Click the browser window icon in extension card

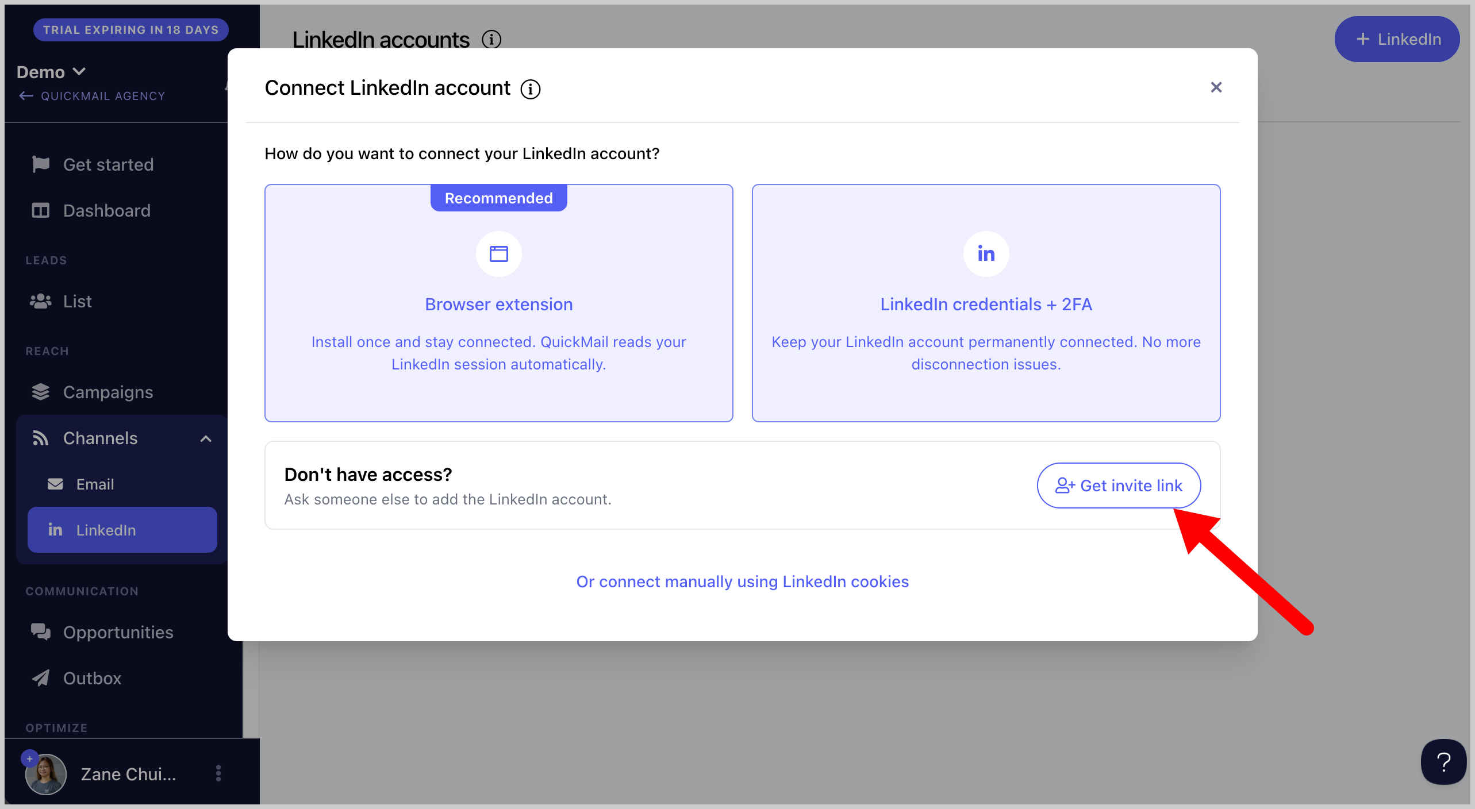click(498, 253)
